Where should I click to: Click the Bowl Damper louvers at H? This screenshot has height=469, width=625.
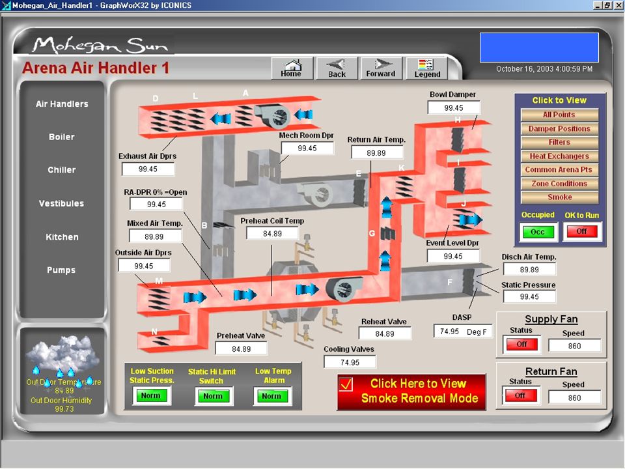click(457, 139)
